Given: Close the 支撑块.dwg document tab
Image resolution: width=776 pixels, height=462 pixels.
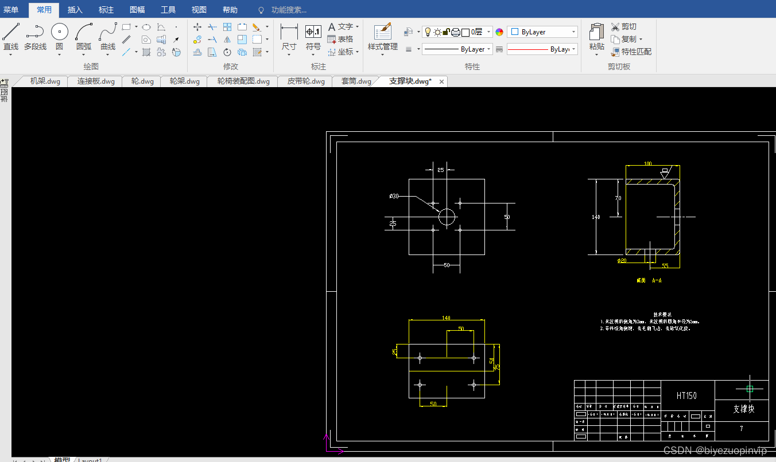Looking at the screenshot, I should pos(441,82).
